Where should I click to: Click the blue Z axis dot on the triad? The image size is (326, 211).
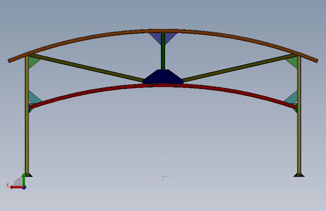(24, 187)
